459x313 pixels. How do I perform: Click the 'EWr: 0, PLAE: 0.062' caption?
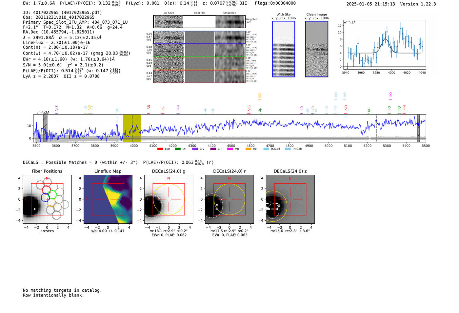pos(169,235)
